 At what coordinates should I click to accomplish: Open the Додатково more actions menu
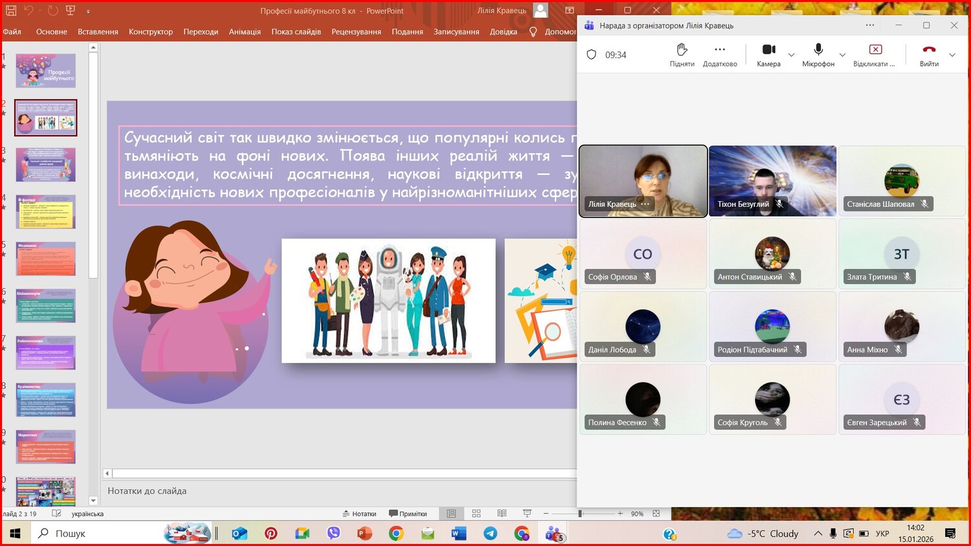click(x=720, y=50)
